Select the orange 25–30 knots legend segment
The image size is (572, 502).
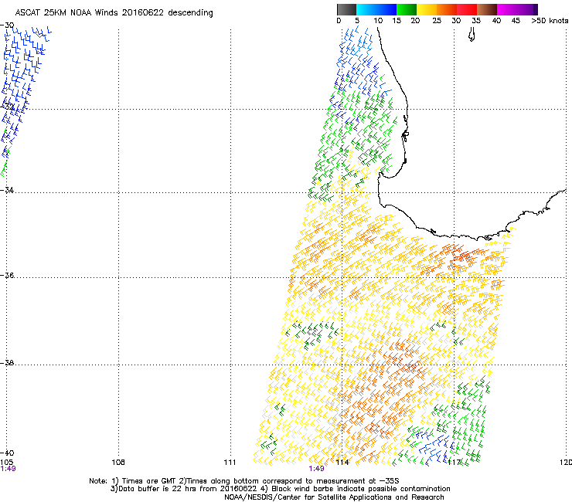click(x=447, y=9)
